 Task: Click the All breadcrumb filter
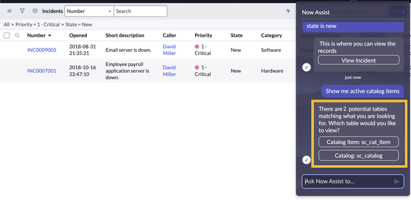pos(7,25)
